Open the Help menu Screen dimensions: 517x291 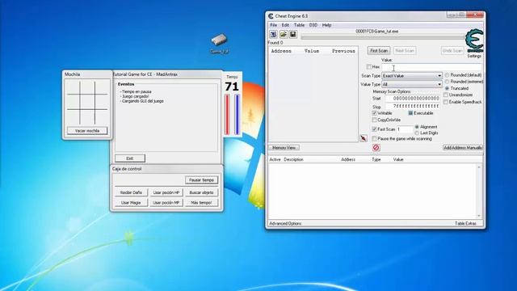click(326, 25)
